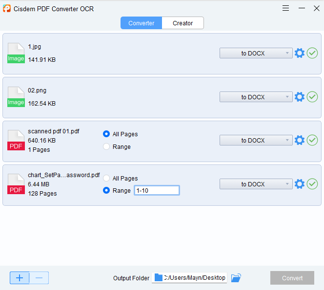Image resolution: width=324 pixels, height=290 pixels.
Task: Click the Image file icon for 02.png
Action: pos(16,97)
